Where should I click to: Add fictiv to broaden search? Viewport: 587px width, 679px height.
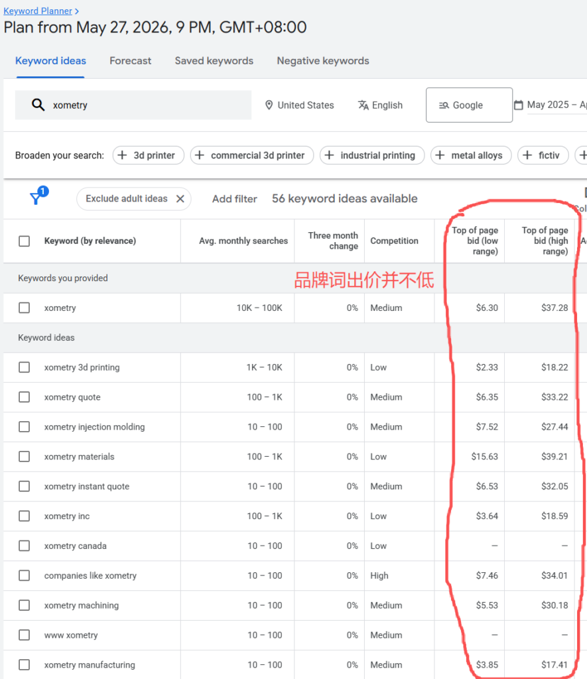tap(543, 155)
